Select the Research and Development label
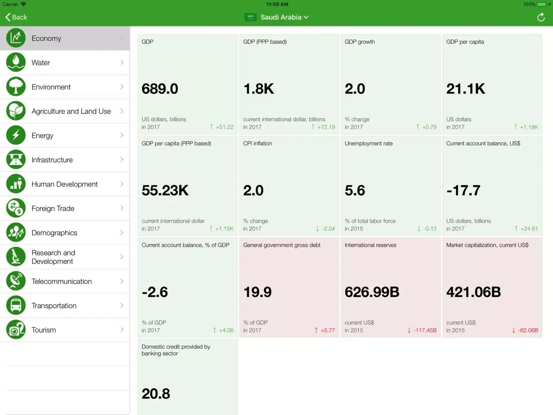The image size is (553, 415). [53, 257]
